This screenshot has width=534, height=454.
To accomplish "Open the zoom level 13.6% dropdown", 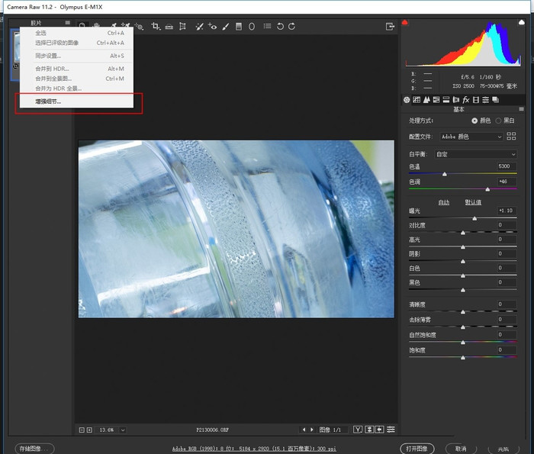I will coord(122,430).
